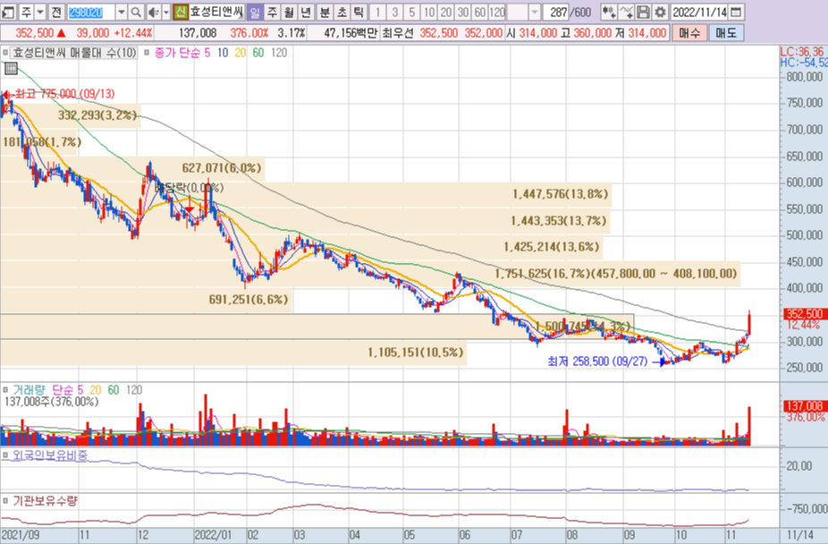The width and height of the screenshot is (828, 544).
Task: Switch to the 틱 tick chart period
Action: tap(359, 12)
